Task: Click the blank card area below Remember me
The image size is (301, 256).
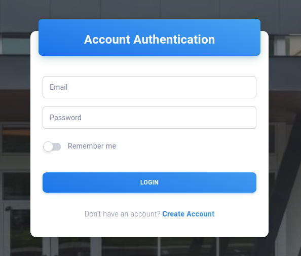Action: 149,162
